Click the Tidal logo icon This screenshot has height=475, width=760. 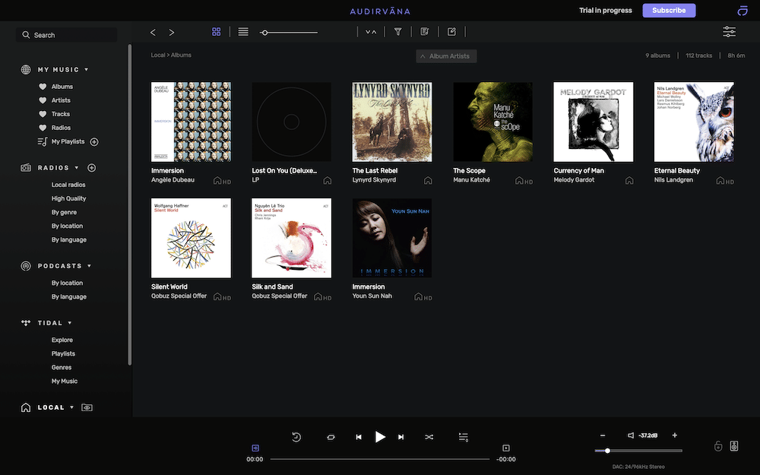[x=26, y=323]
